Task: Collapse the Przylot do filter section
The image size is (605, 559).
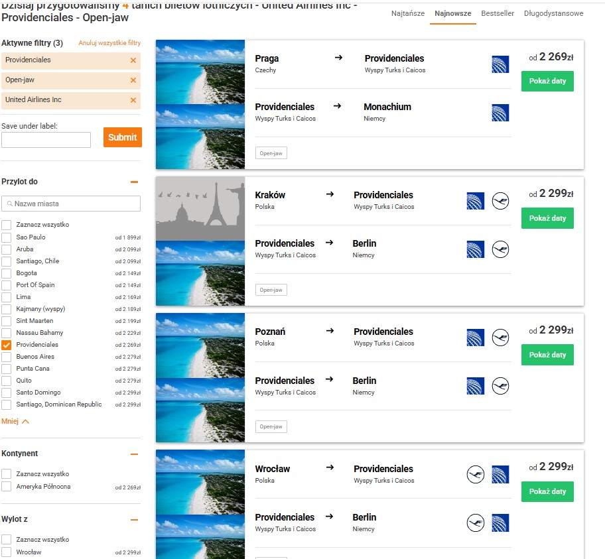Action: pos(134,182)
